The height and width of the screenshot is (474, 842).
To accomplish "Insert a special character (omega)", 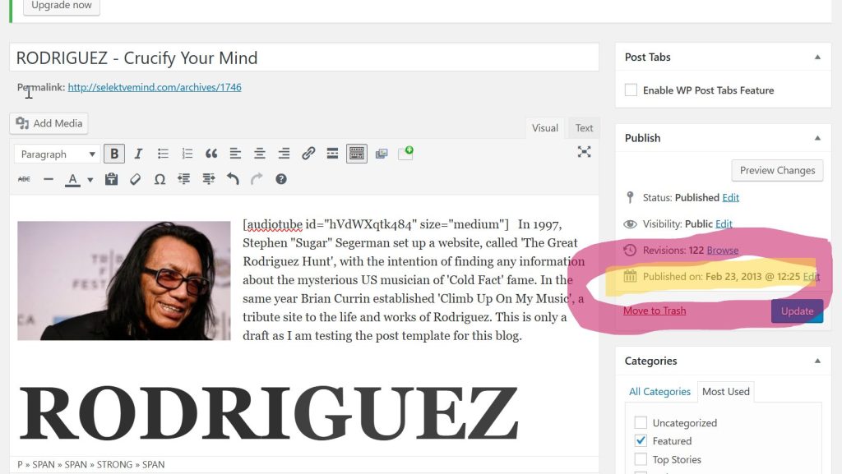I will coord(160,179).
